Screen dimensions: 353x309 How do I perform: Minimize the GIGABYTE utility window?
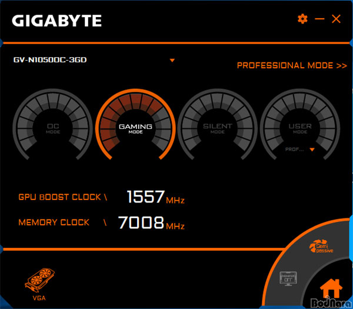(319, 19)
